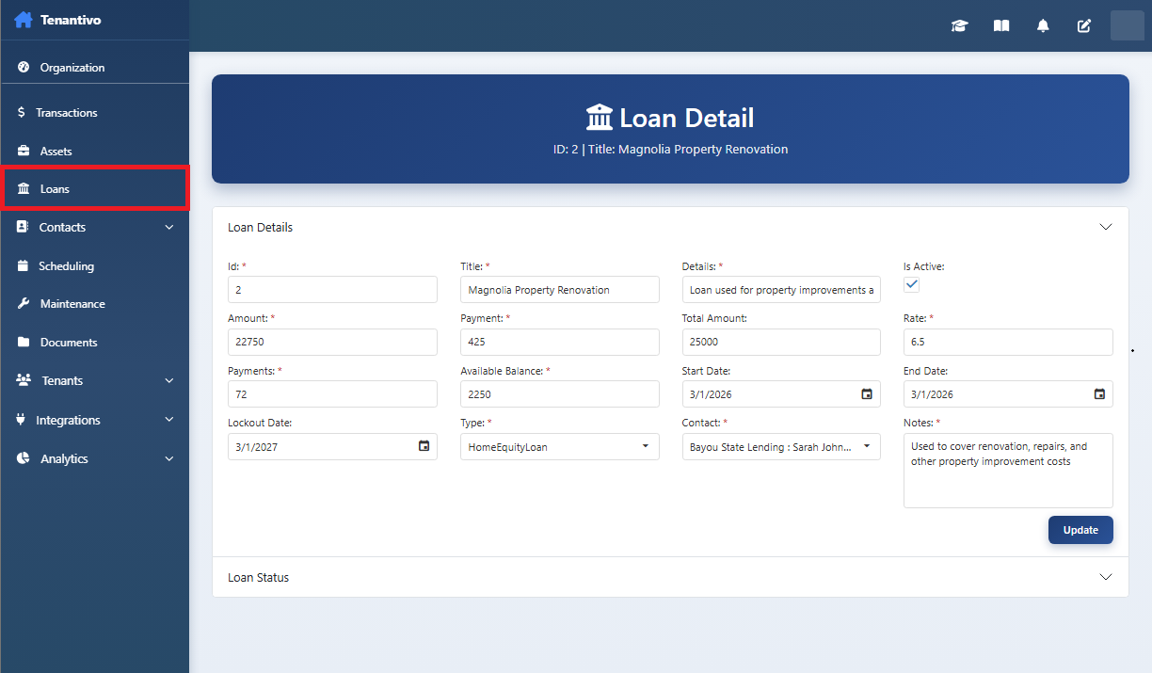
Task: Click the Loan Details section header text
Action: 260,227
